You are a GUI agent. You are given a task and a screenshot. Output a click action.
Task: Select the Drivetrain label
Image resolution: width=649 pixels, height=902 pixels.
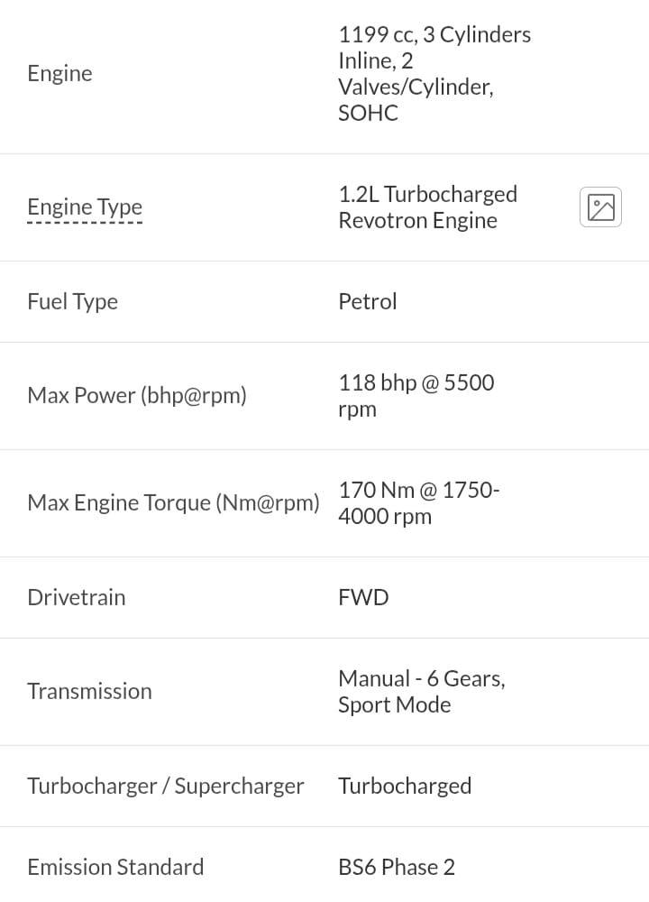pos(77,597)
